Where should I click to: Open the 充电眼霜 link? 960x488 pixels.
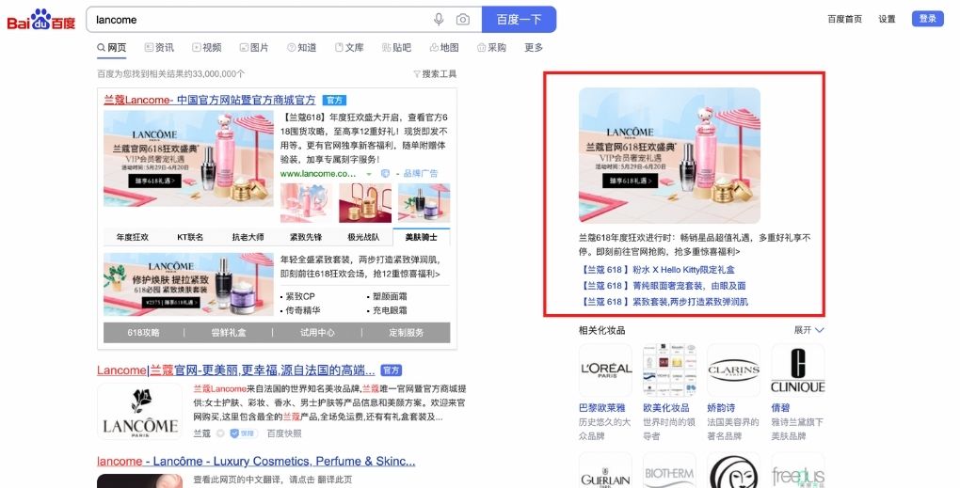click(x=390, y=310)
